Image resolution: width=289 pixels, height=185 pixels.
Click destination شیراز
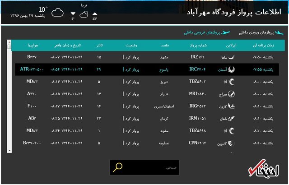pyautogui.click(x=164, y=94)
